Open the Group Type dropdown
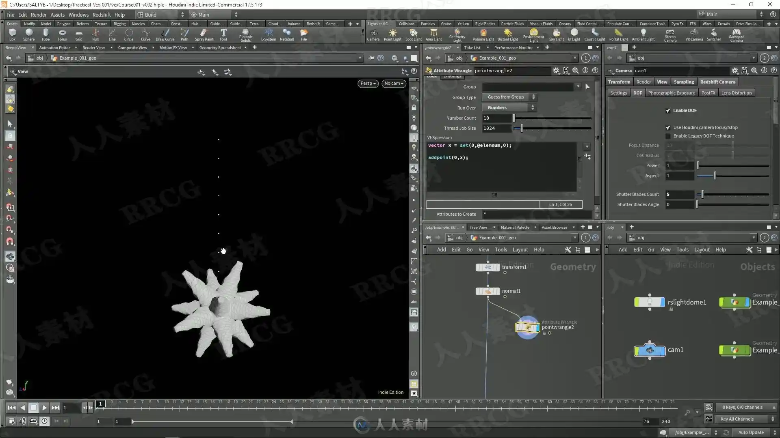 pos(509,97)
